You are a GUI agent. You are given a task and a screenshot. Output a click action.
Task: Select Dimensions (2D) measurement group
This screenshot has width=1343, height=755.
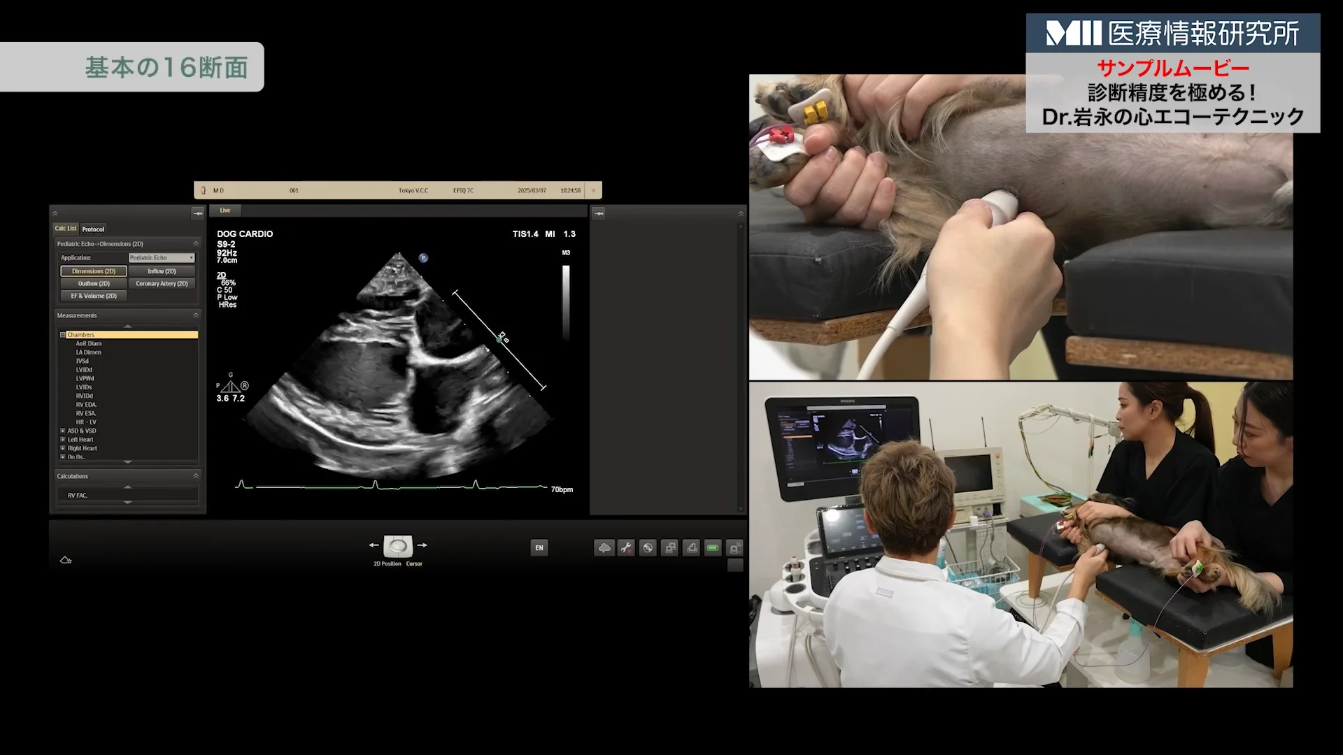point(94,271)
